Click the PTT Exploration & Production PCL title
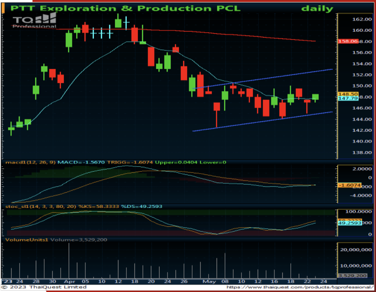 click(x=126, y=8)
